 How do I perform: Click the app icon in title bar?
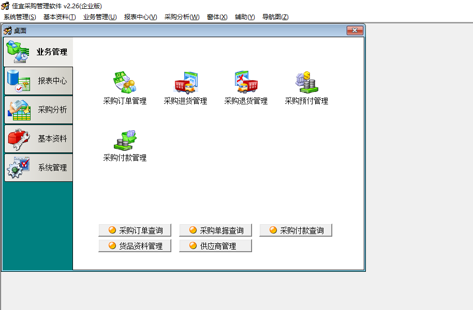coord(5,6)
